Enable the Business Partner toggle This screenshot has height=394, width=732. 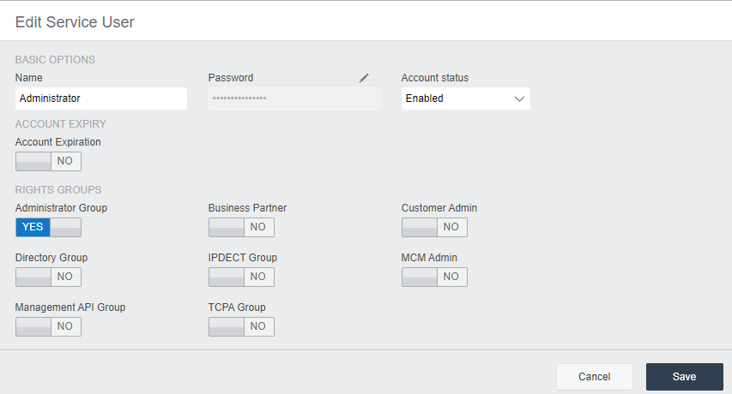(241, 227)
